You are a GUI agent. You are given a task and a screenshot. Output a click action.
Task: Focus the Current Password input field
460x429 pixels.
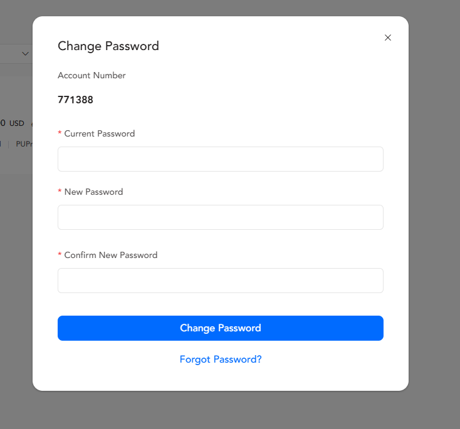point(220,159)
